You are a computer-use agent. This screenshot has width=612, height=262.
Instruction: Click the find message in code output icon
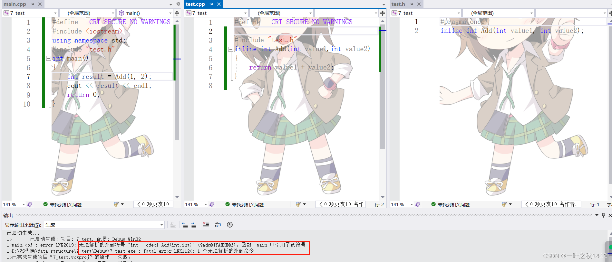click(173, 225)
